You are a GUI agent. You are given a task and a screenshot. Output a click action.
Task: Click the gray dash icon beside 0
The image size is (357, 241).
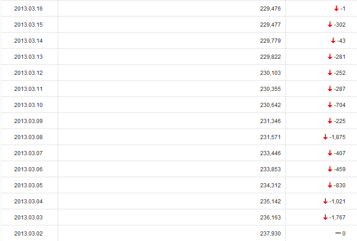pos(338,233)
